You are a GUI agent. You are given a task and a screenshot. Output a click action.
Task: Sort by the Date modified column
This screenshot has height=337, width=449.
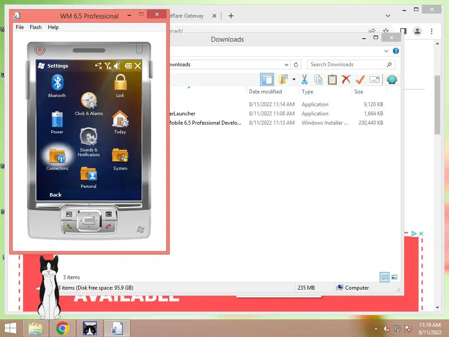[272, 92]
